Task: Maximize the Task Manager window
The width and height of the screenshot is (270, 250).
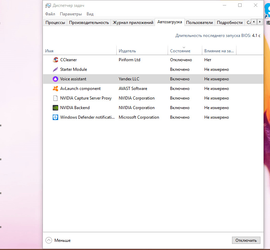Action: (240, 5)
